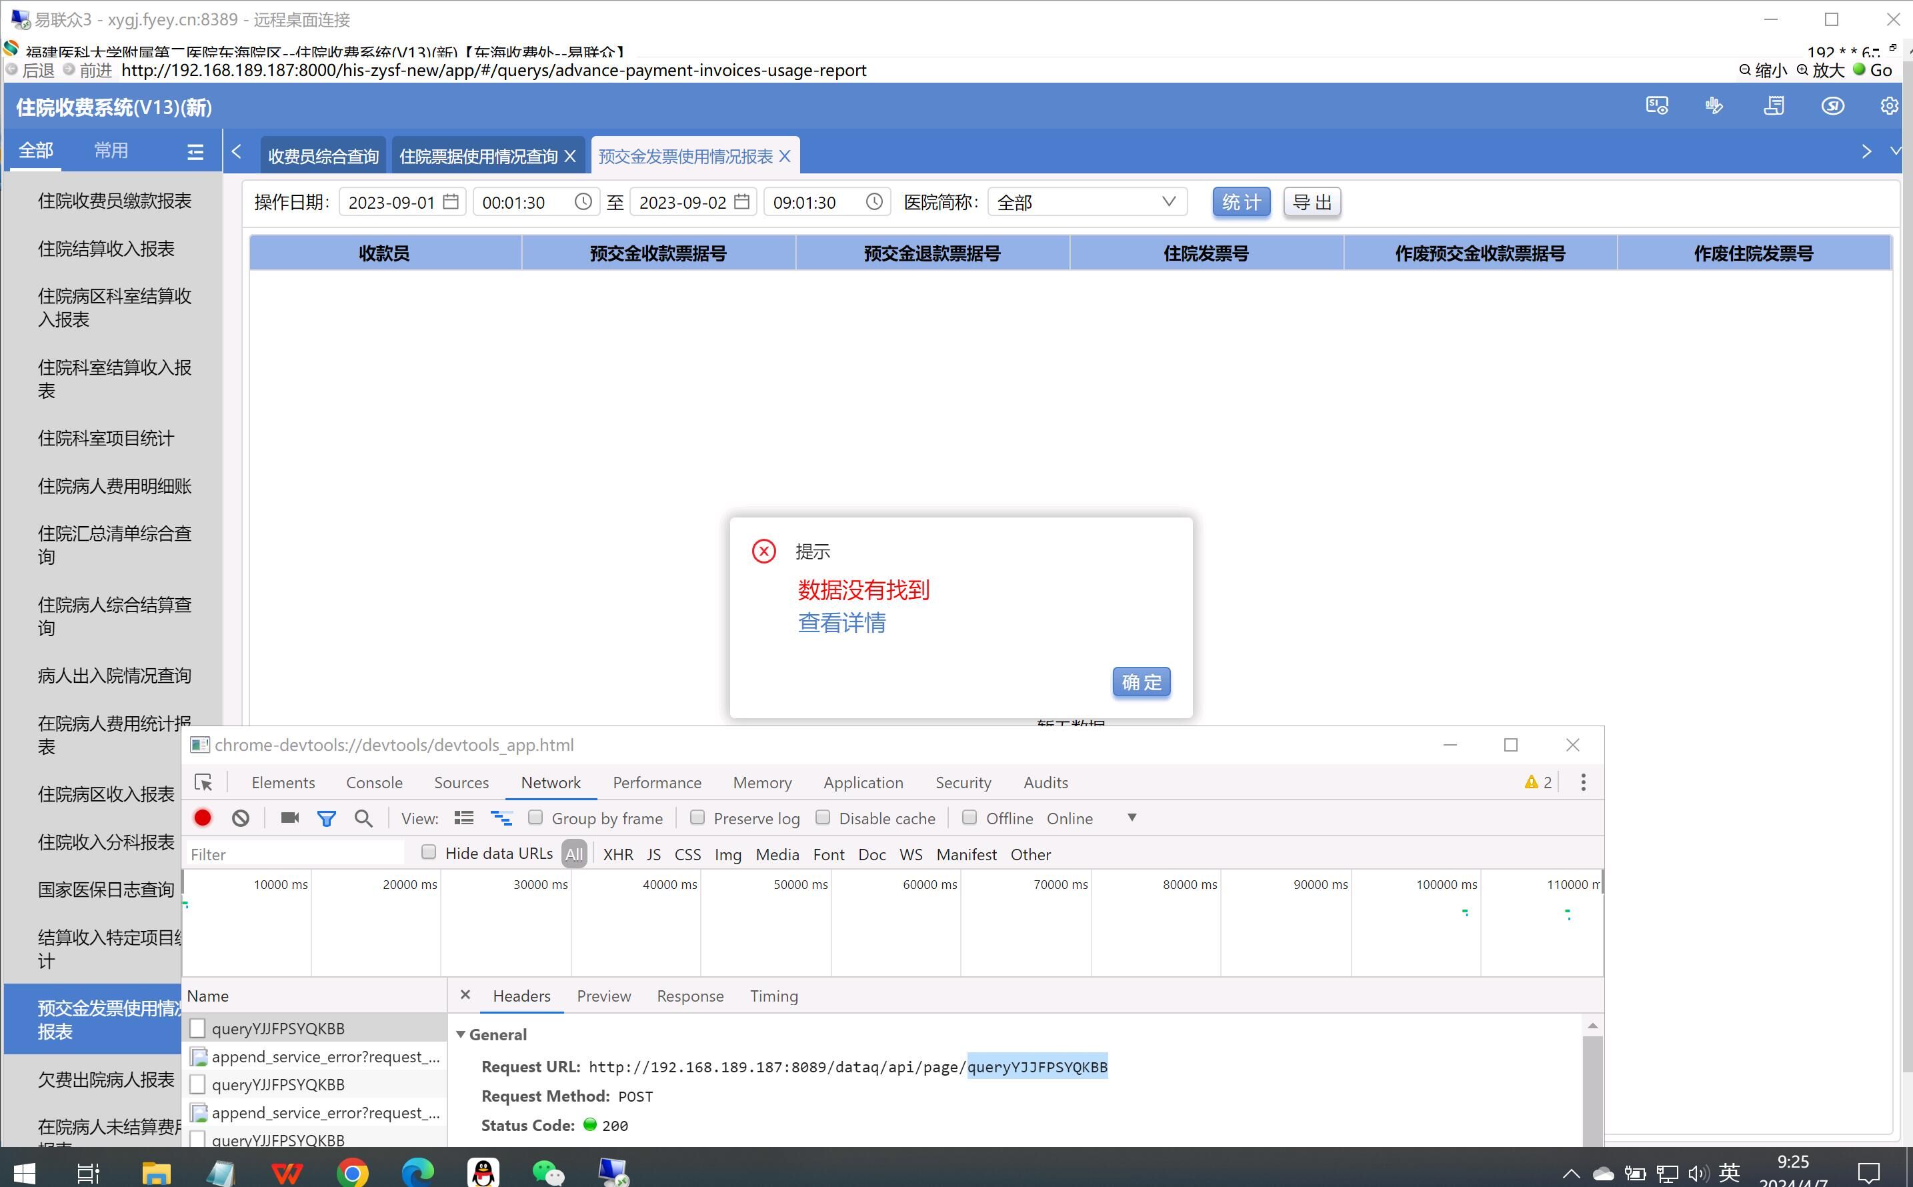Open the Chrome icon in the taskbar
The height and width of the screenshot is (1187, 1913).
point(353,1173)
